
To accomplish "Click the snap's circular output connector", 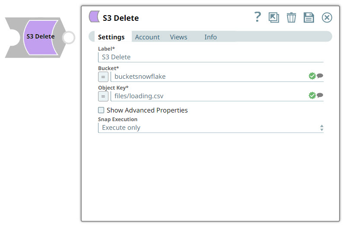I will click(68, 38).
